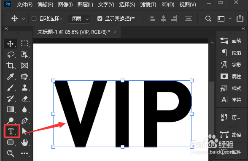
Task: Open the 字形 panel
Action: click(231, 65)
